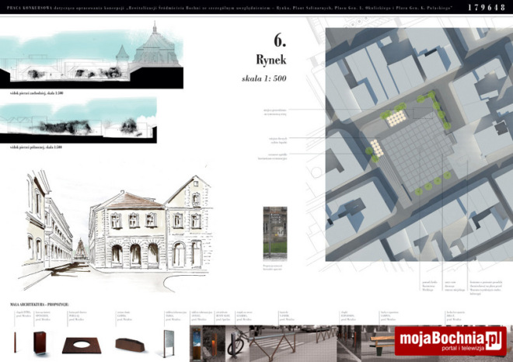
Task: Click the north frontage elevation drawing
Action: click(x=78, y=121)
